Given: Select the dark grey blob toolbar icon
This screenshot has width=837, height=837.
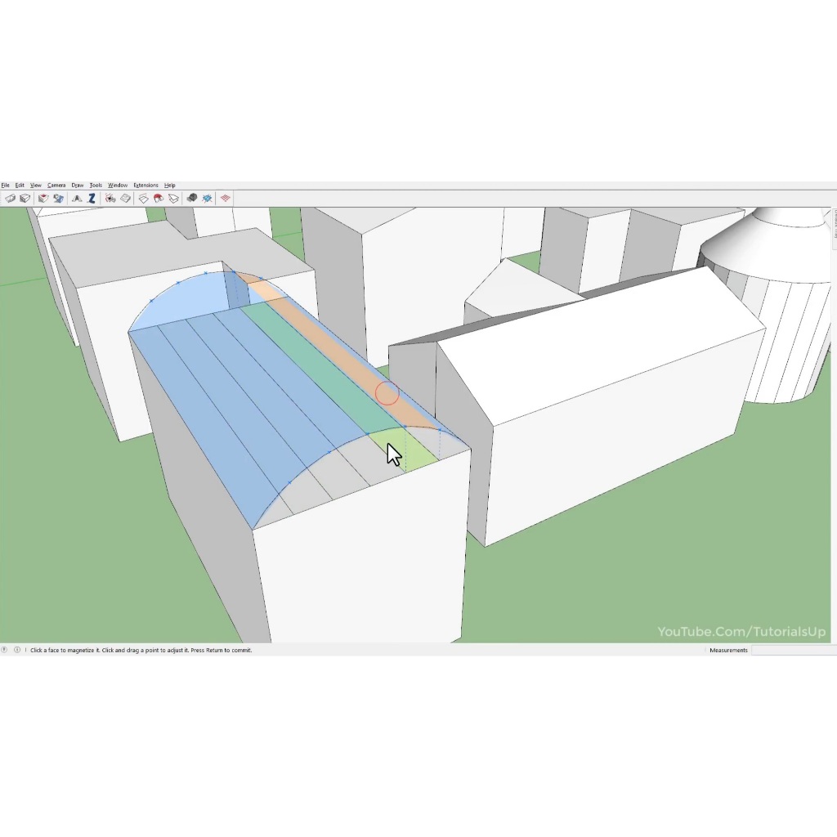Looking at the screenshot, I should point(192,199).
